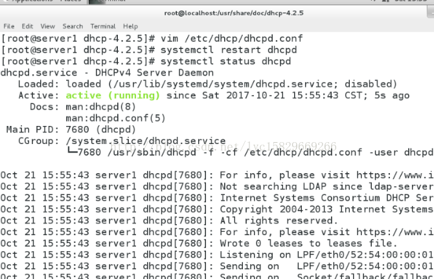Image resolution: width=434 pixels, height=279 pixels.
Task: Click the 'vim /etc/dhcp/dhcpd.conf' command text
Action: (x=232, y=38)
